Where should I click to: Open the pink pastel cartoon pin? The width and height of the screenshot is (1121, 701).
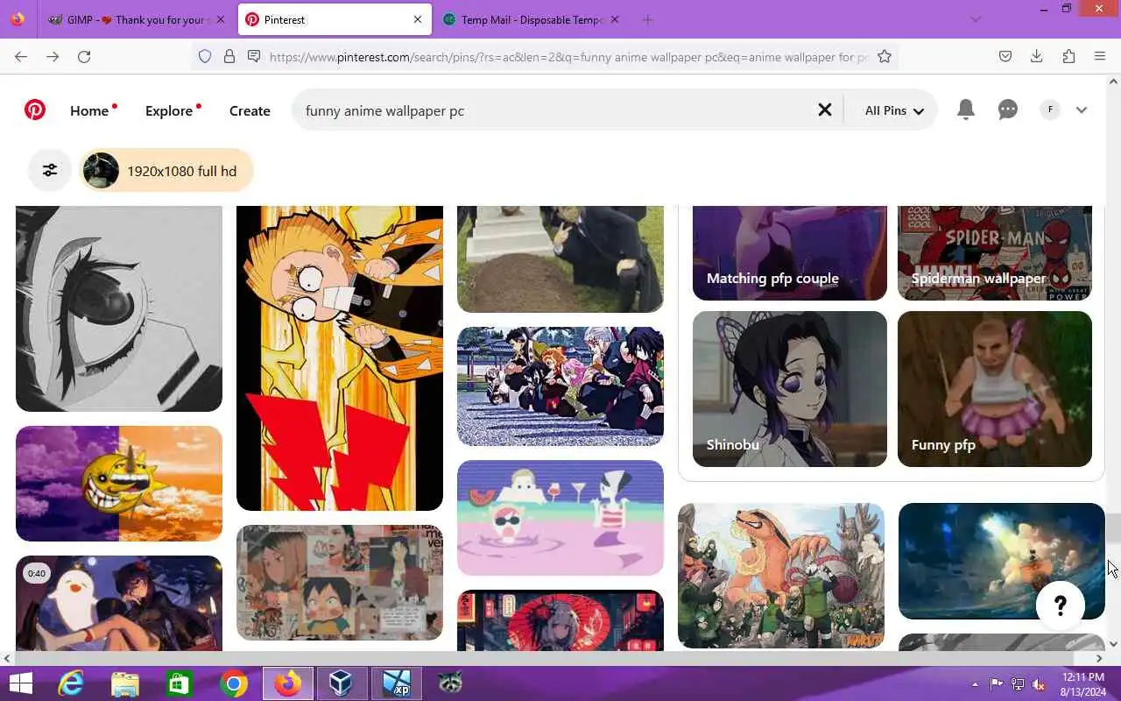tap(560, 518)
